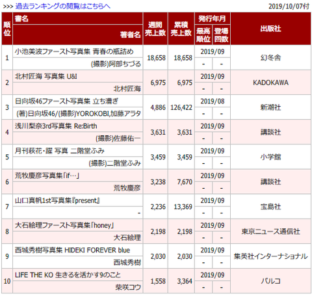Select title LIFE THE KO 生きるを活かす9のこと

[68, 275]
